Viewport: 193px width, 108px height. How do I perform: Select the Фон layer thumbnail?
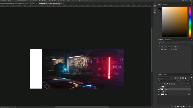162,94
